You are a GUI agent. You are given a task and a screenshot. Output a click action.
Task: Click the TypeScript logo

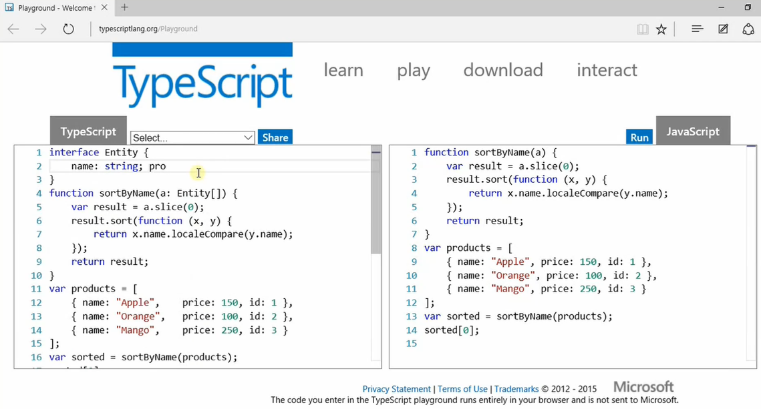tap(202, 76)
